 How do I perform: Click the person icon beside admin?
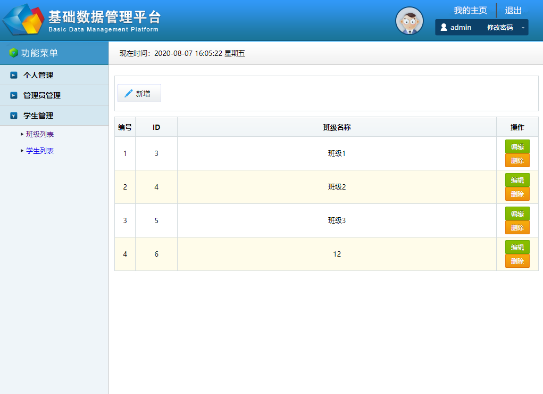444,27
